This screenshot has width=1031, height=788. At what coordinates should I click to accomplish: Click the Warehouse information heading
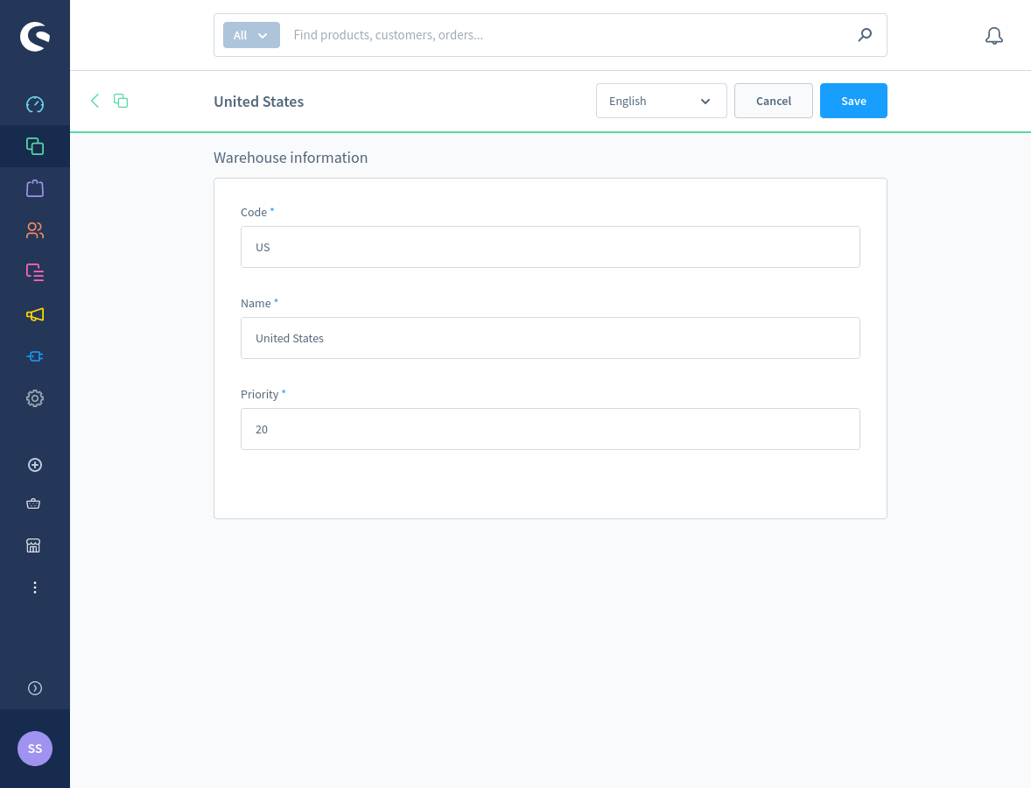(291, 158)
